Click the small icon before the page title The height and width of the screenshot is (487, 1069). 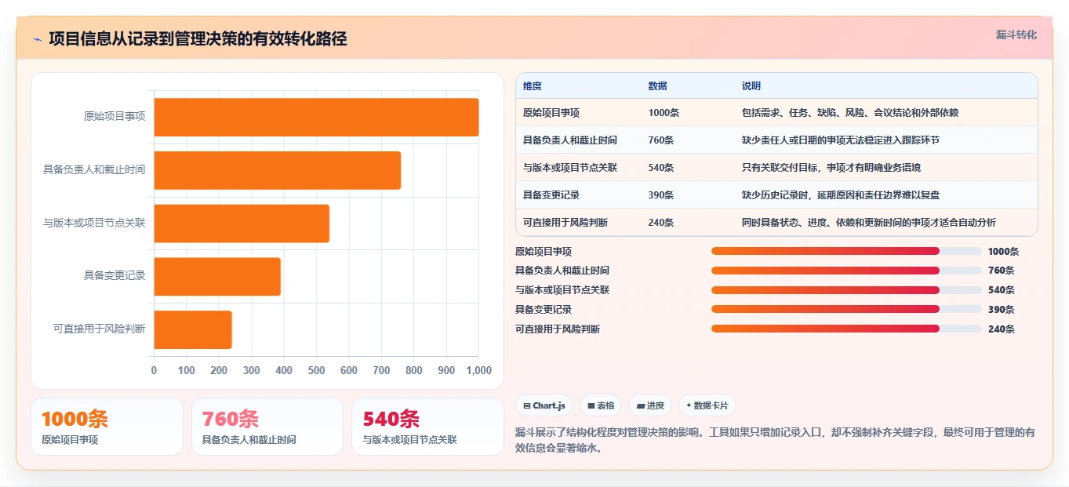(37, 39)
